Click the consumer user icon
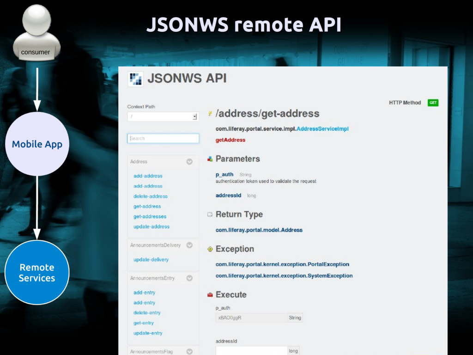 click(37, 32)
